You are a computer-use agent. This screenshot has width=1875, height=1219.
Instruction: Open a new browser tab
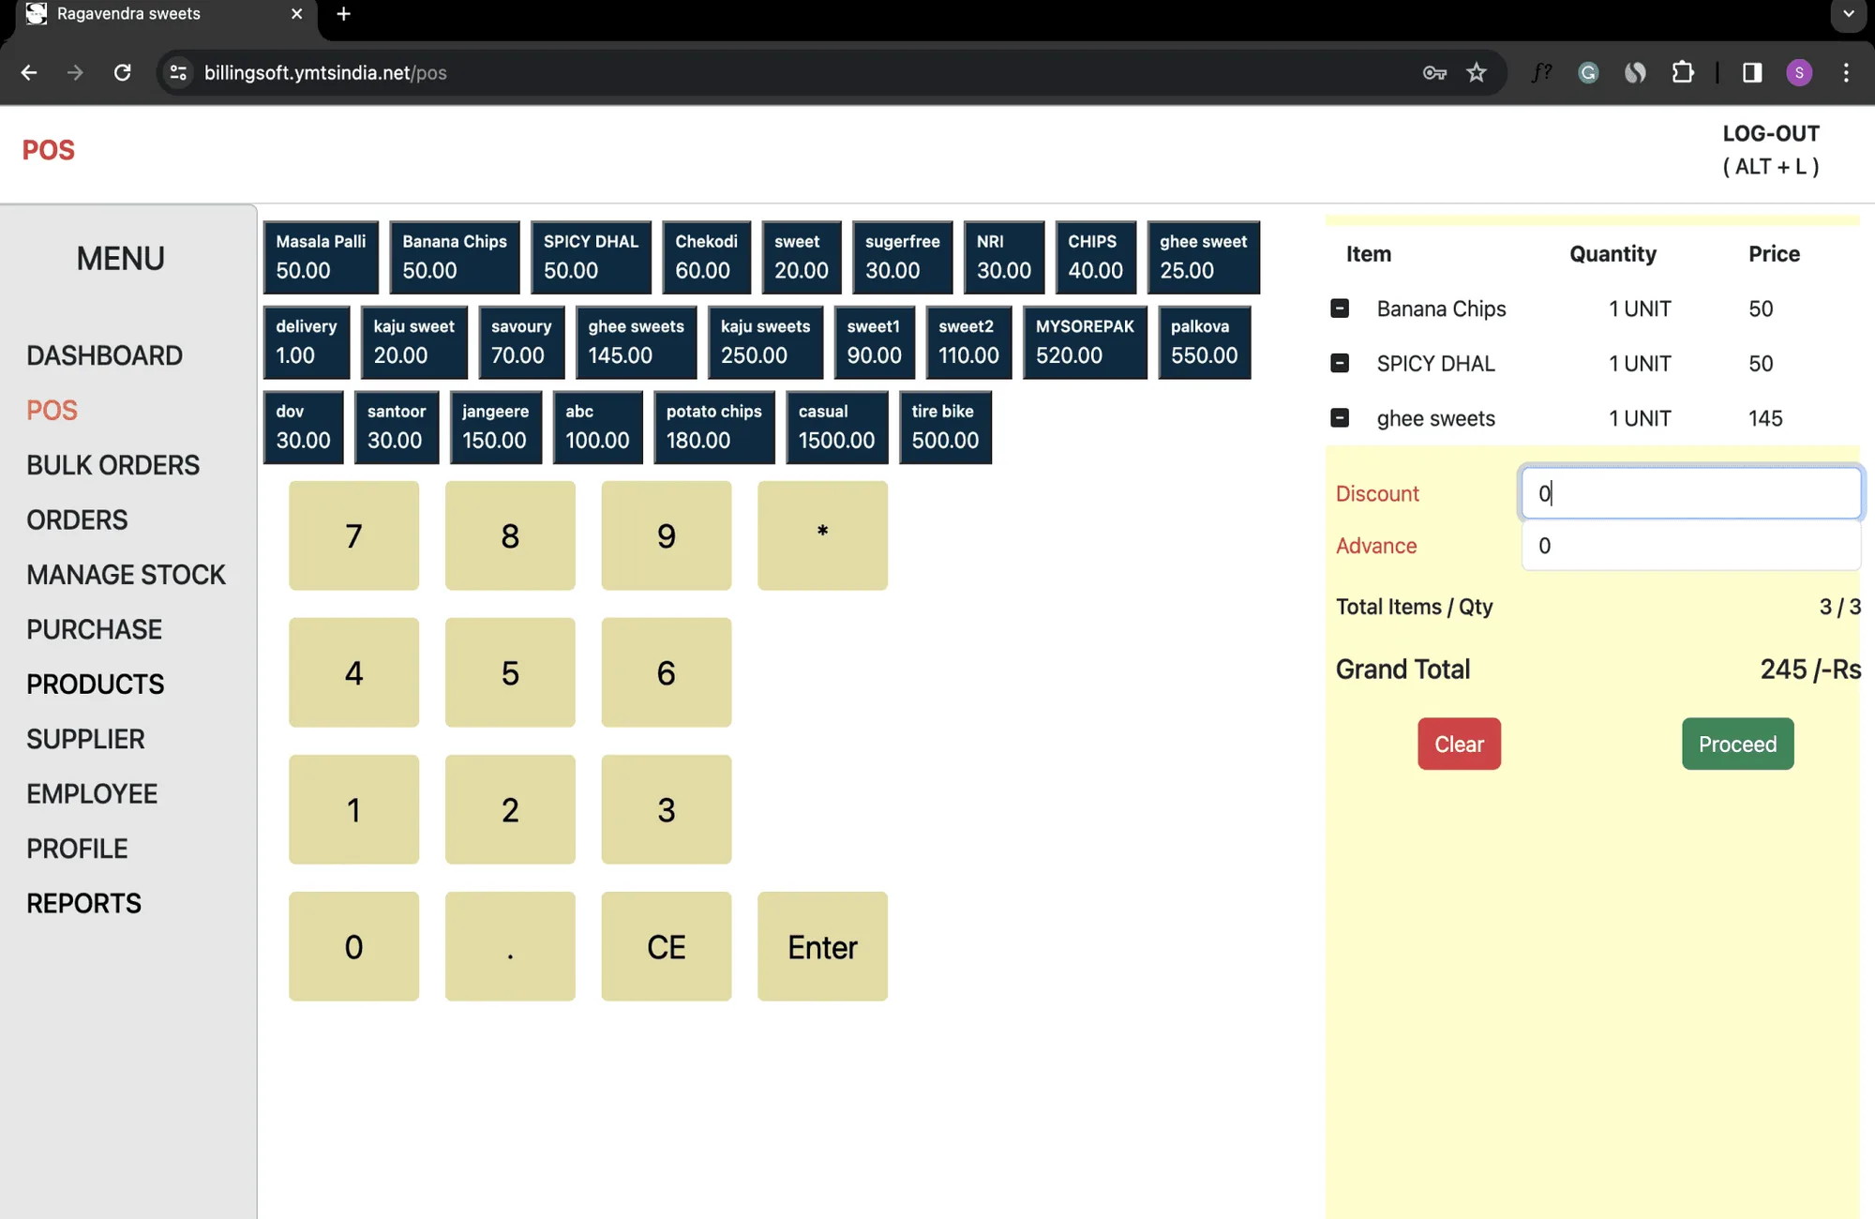[x=343, y=14]
